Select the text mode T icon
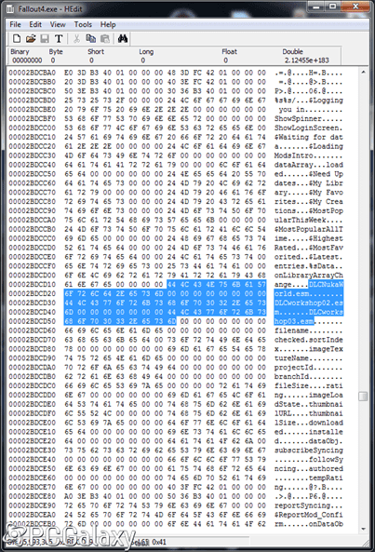 (x=59, y=38)
